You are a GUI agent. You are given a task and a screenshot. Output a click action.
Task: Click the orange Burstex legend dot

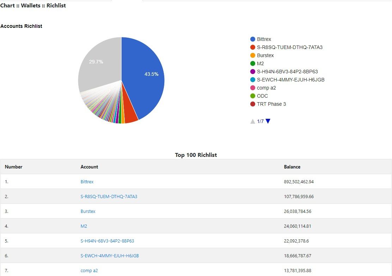[x=253, y=55]
